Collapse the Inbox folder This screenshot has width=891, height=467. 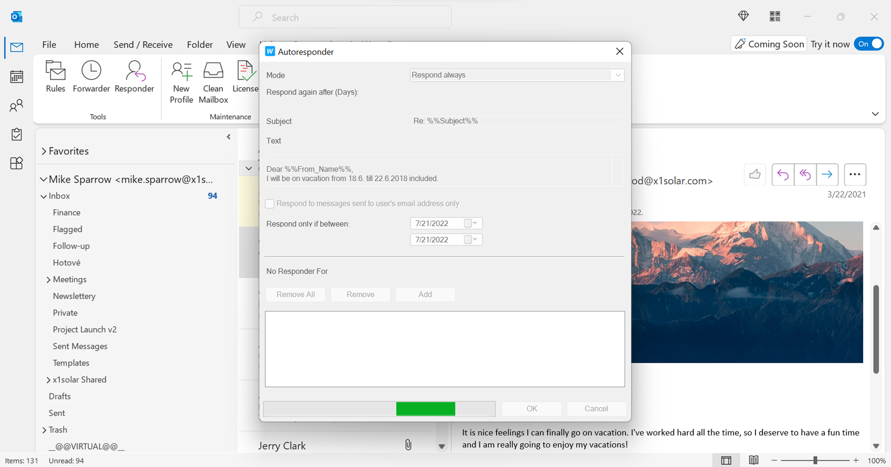[x=43, y=196]
